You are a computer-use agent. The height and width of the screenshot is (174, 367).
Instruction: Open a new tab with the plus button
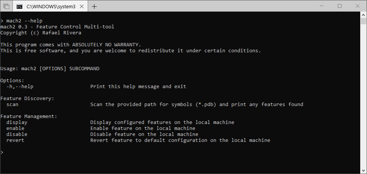coord(94,6)
